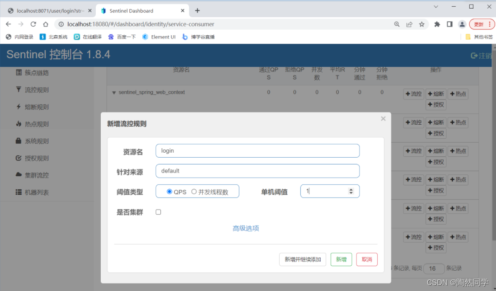Increase 单机阈值 with the spinner arrows

pyautogui.click(x=351, y=189)
